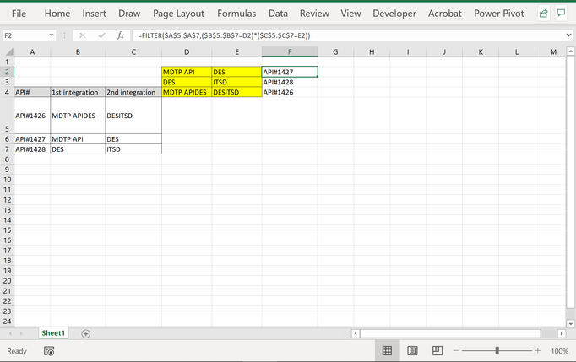
Task: Select cell F2 containing API#1427
Action: click(x=290, y=72)
